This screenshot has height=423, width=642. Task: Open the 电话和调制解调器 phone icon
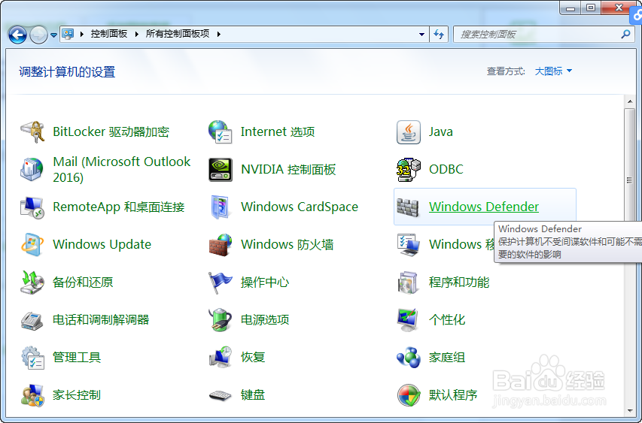tap(32, 320)
